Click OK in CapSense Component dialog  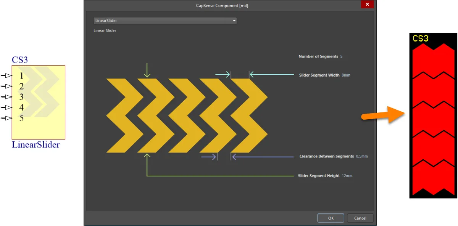[331, 218]
